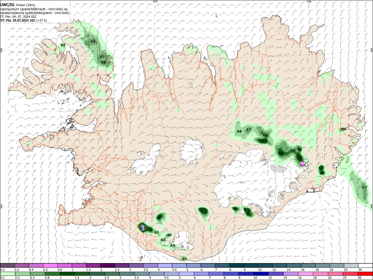Select lower legend row swatch above 3
This screenshot has height=280, width=373.
127,274
